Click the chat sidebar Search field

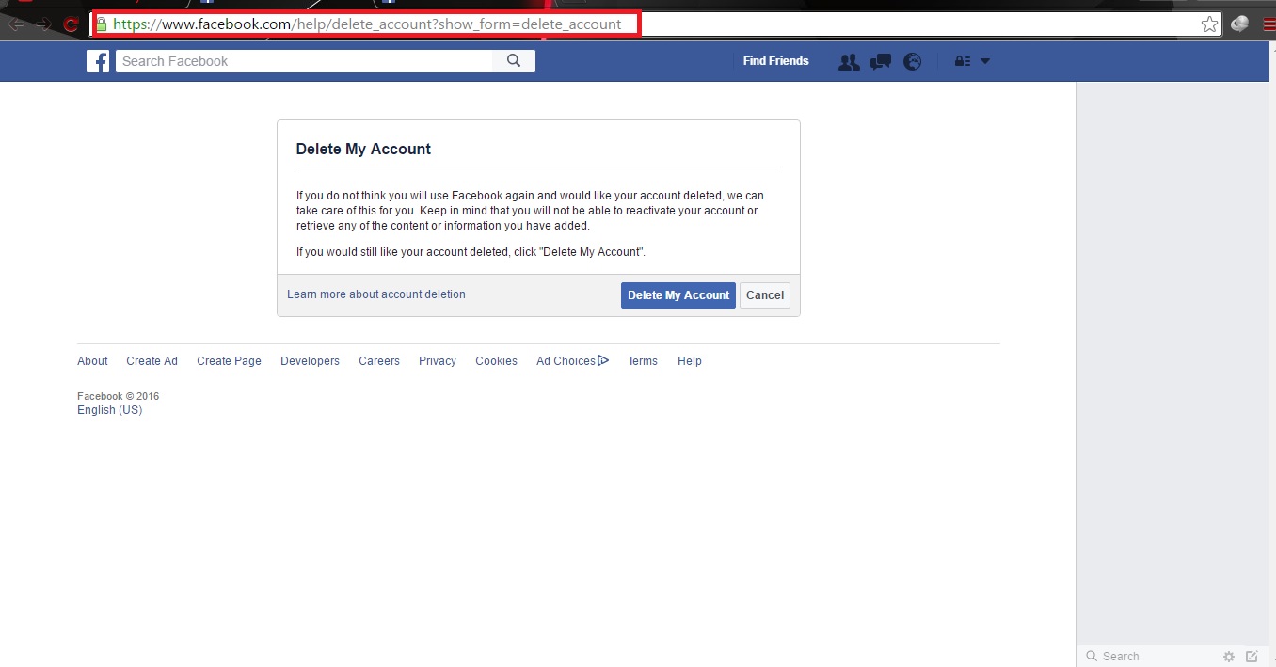(x=1148, y=657)
